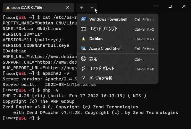Click the Azure Cloud Shell icon
Image resolution: width=191 pixels, height=129 pixels.
pos(83,48)
